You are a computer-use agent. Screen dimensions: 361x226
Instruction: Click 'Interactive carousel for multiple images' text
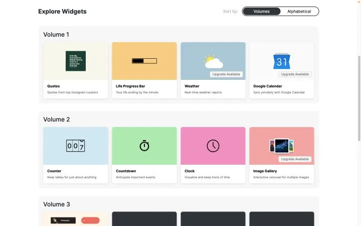click(281, 177)
